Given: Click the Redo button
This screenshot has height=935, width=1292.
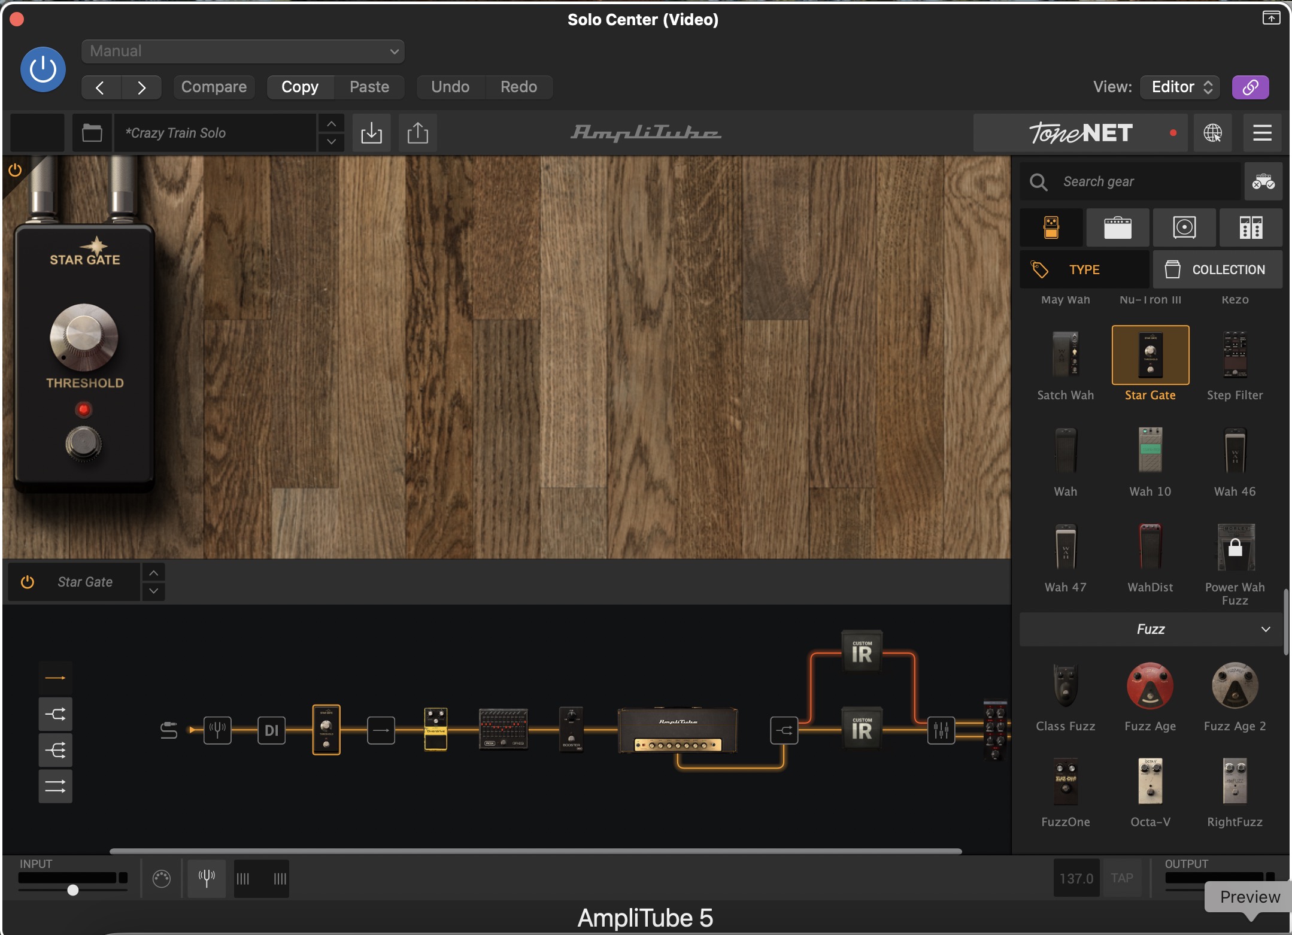Looking at the screenshot, I should tap(518, 87).
